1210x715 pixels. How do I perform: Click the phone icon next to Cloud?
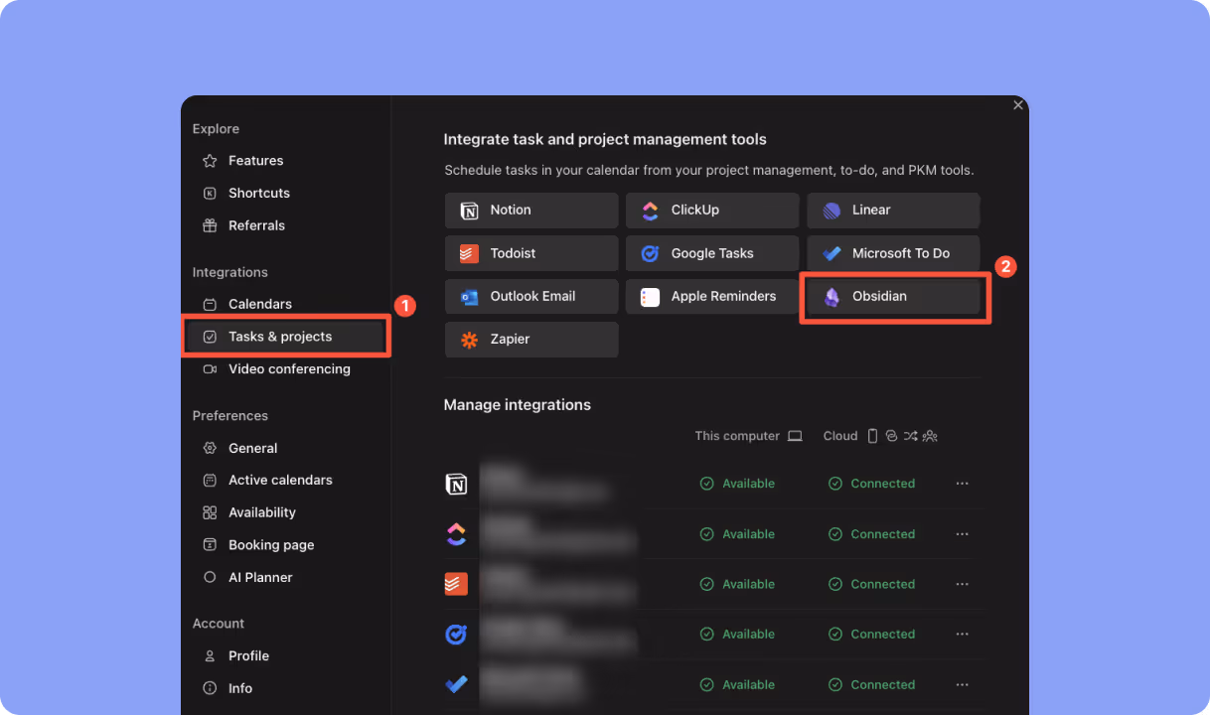point(871,435)
